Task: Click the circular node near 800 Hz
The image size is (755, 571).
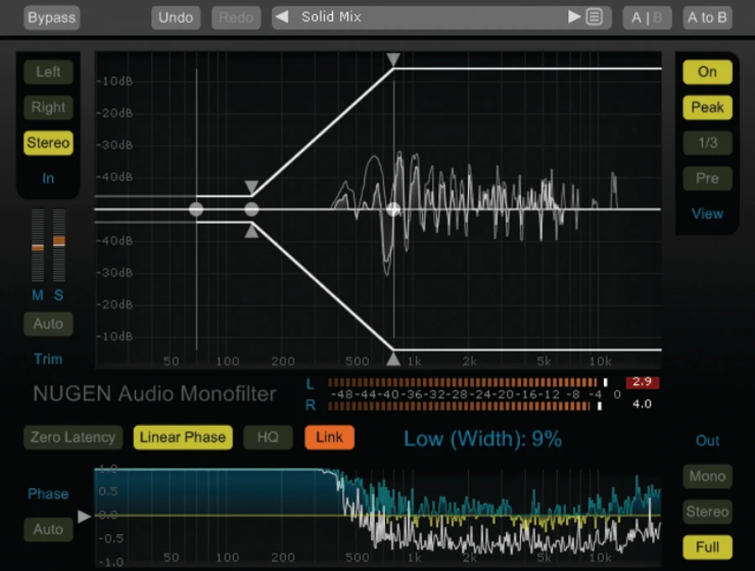Action: [393, 210]
